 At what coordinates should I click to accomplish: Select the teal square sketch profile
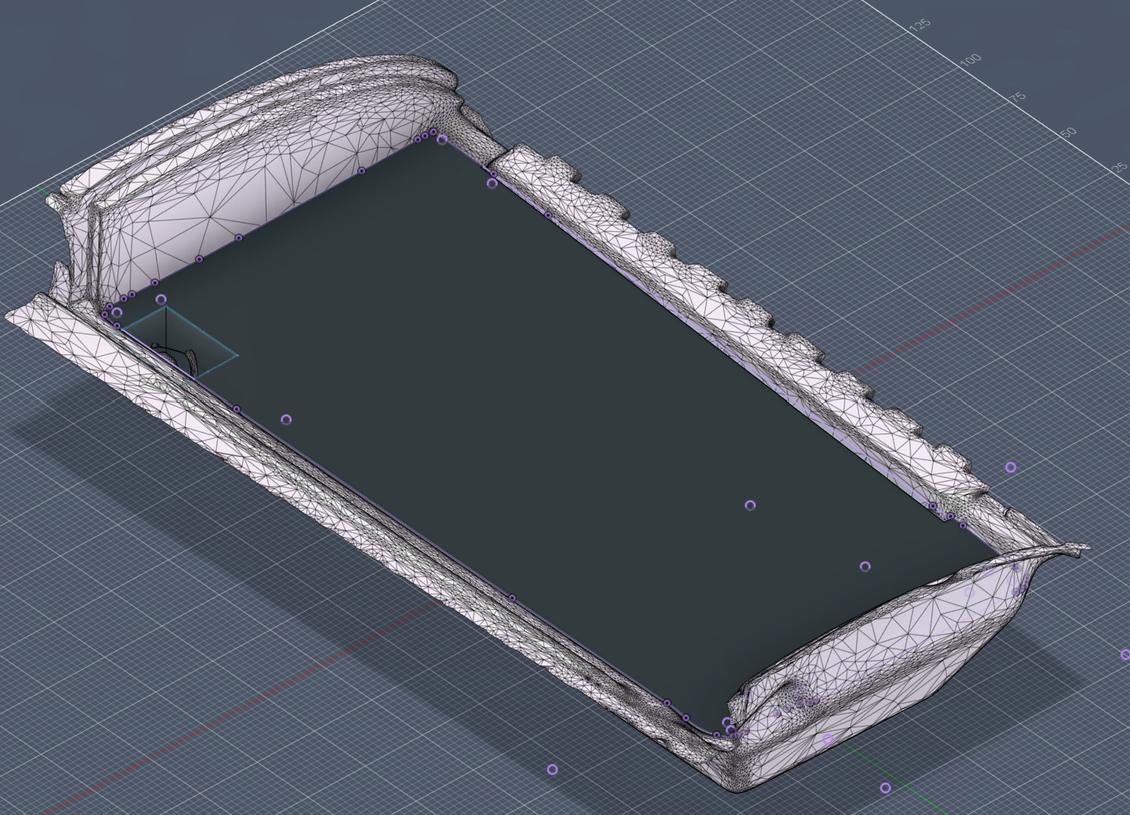pyautogui.click(x=181, y=342)
